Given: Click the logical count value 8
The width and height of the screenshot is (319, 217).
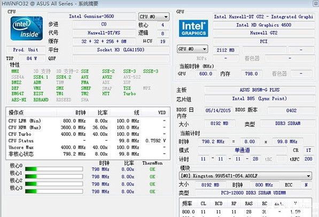Looking at the screenshot, I should coord(163,33).
